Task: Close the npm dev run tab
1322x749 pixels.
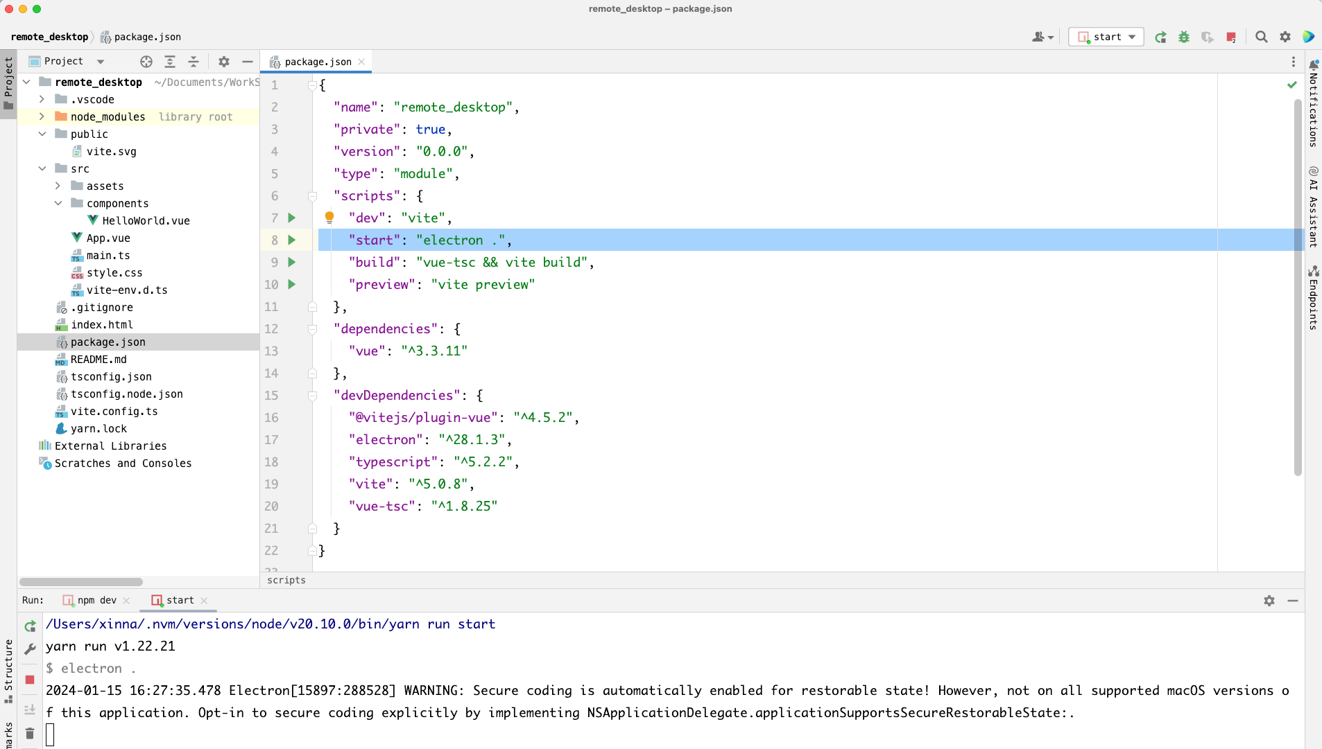Action: coord(126,601)
